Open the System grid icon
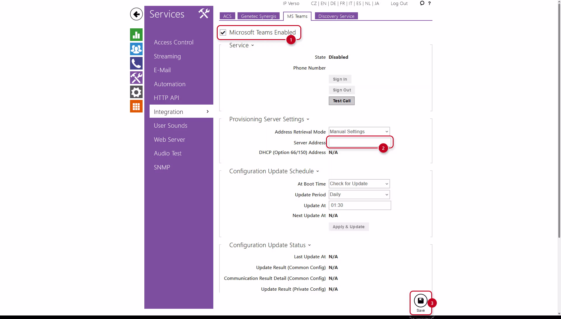The width and height of the screenshot is (561, 319). [136, 107]
